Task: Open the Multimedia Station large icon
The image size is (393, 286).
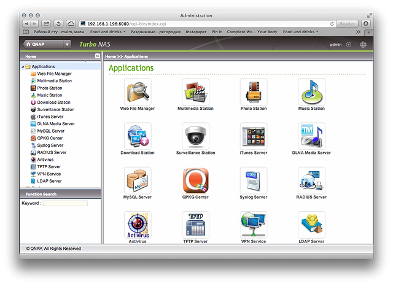Action: click(195, 91)
